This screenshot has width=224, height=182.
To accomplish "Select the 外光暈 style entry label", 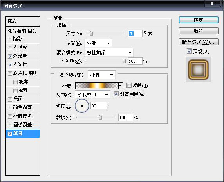I will click(20, 56).
